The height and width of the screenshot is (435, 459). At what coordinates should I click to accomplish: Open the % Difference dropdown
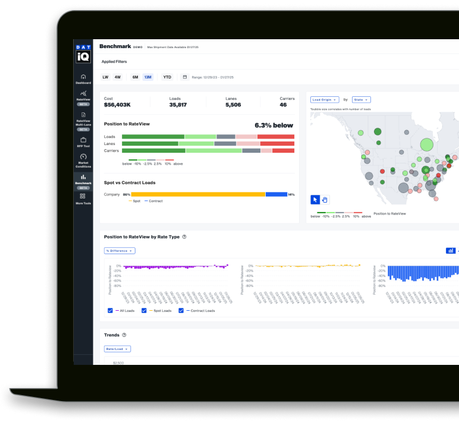point(120,251)
